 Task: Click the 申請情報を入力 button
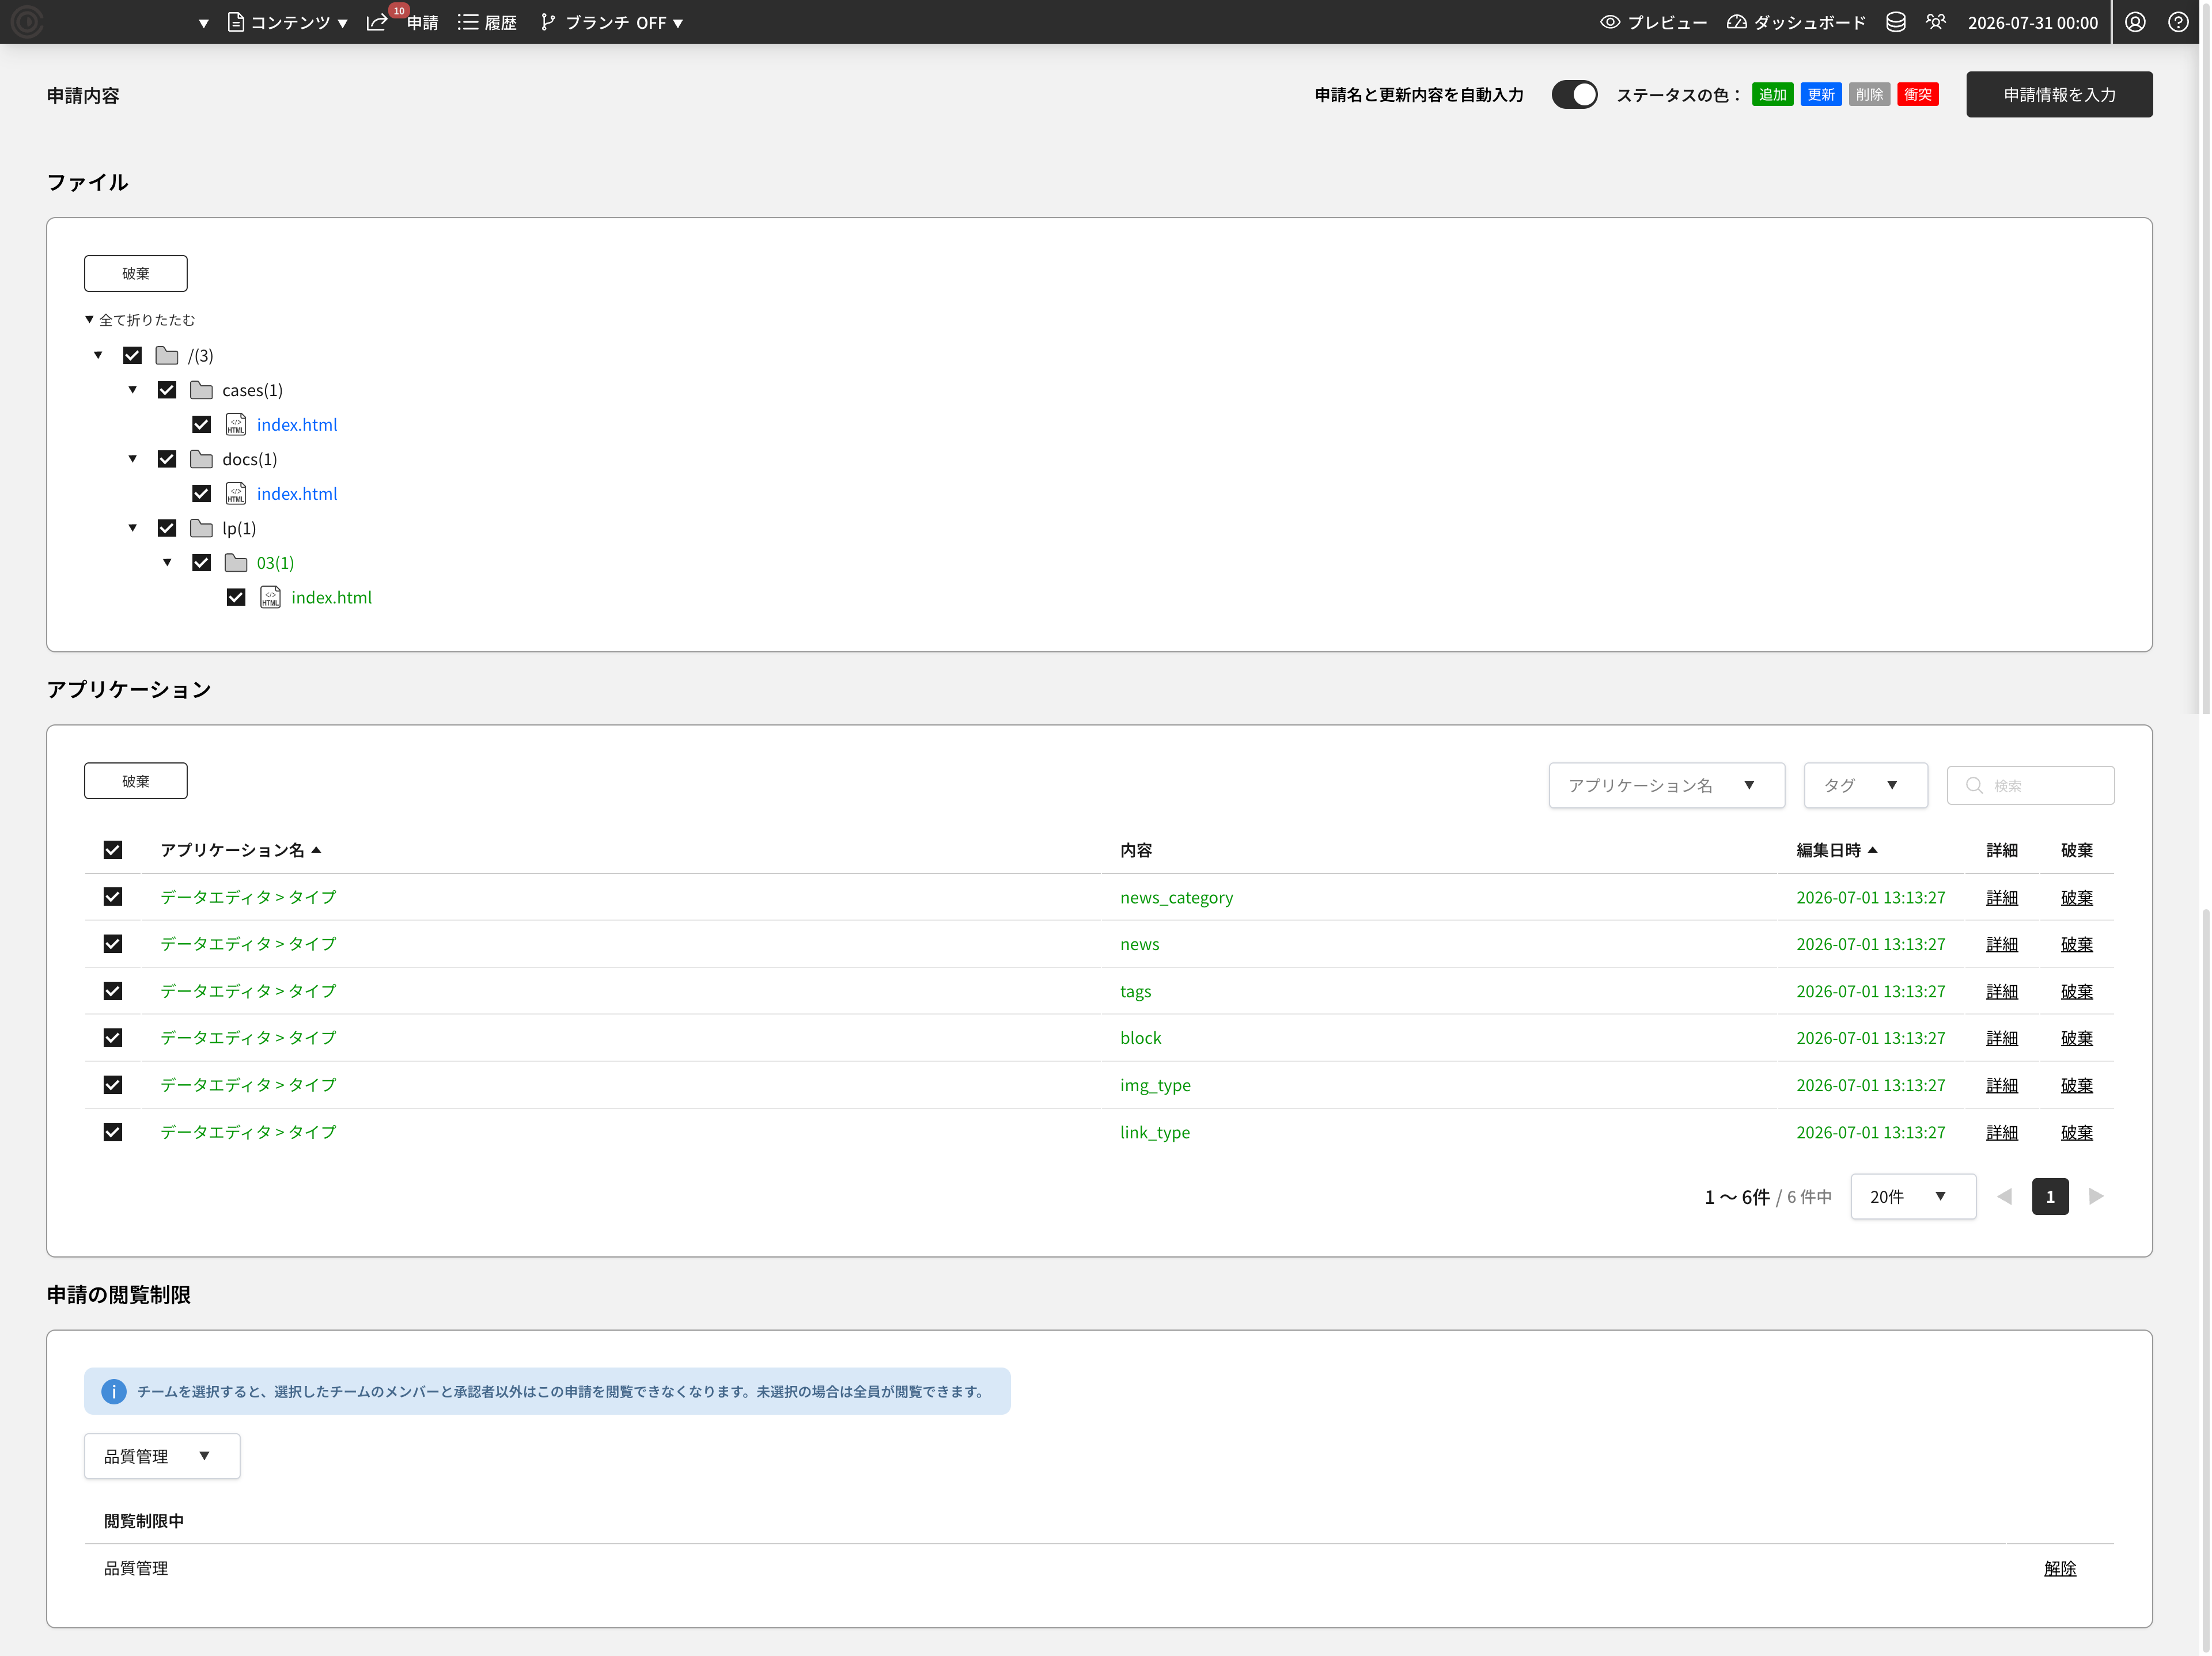tap(2058, 95)
